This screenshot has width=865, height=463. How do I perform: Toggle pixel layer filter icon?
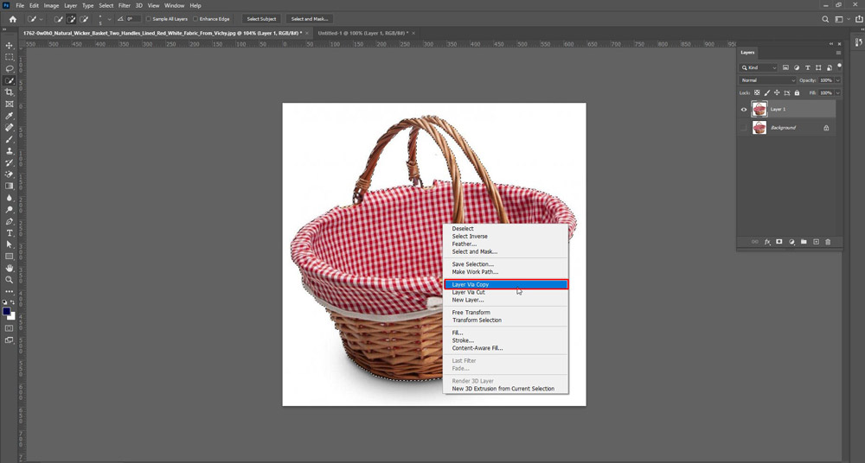(x=785, y=67)
